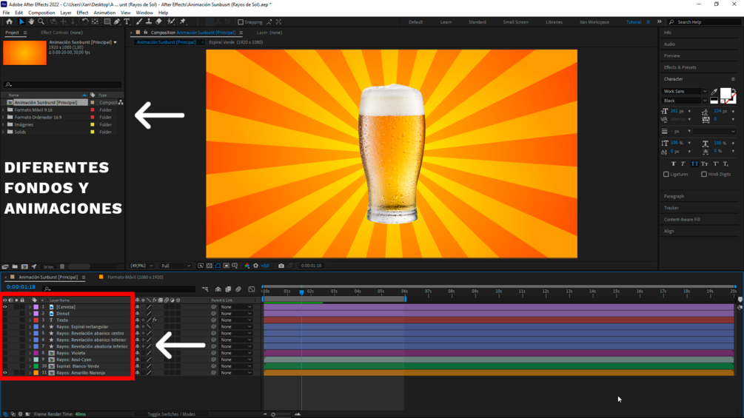Select the Puppet Pin tool
This screenshot has width=744, height=418.
point(183,21)
